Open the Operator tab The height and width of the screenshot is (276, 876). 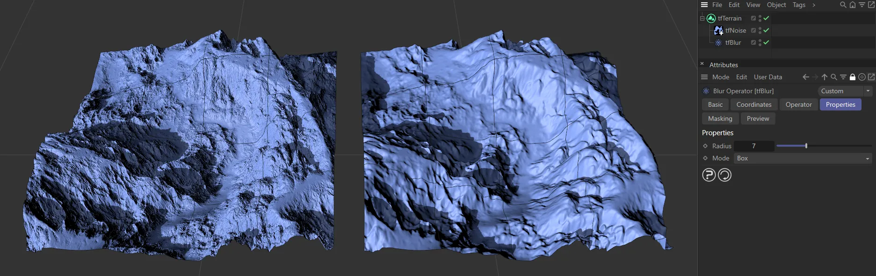798,104
